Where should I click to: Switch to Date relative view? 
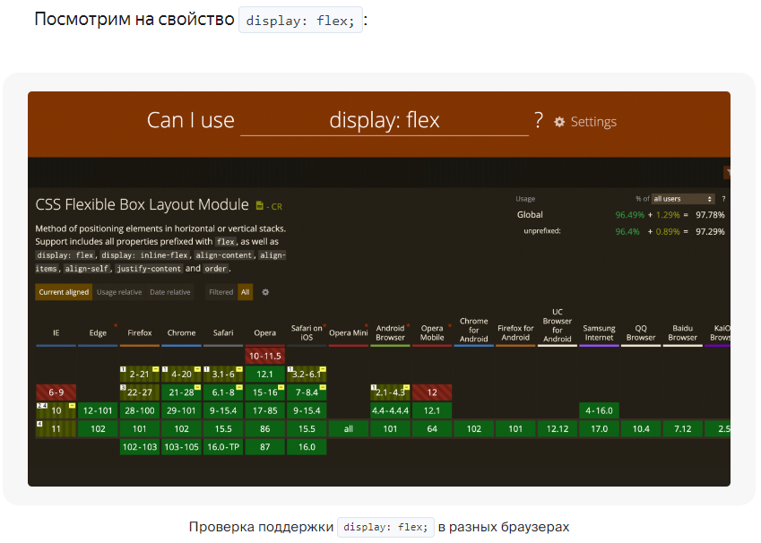click(170, 292)
